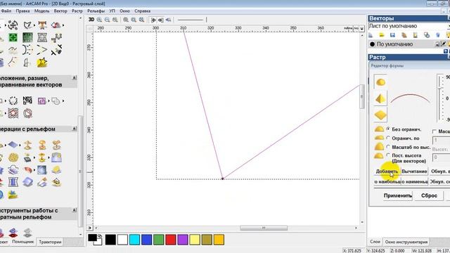Click the spline curve fitting icon
The image size is (450, 253).
pos(13,50)
